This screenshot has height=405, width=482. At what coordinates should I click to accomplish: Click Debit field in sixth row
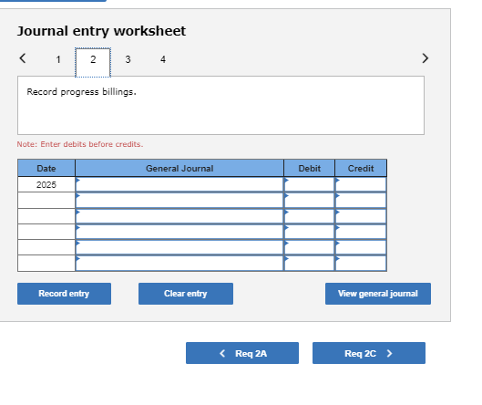point(309,263)
